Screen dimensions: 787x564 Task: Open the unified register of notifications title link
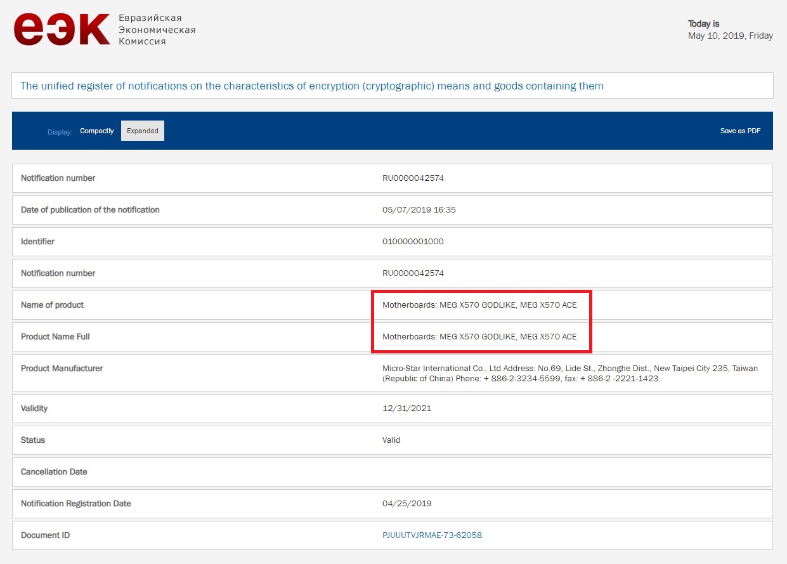coord(312,86)
